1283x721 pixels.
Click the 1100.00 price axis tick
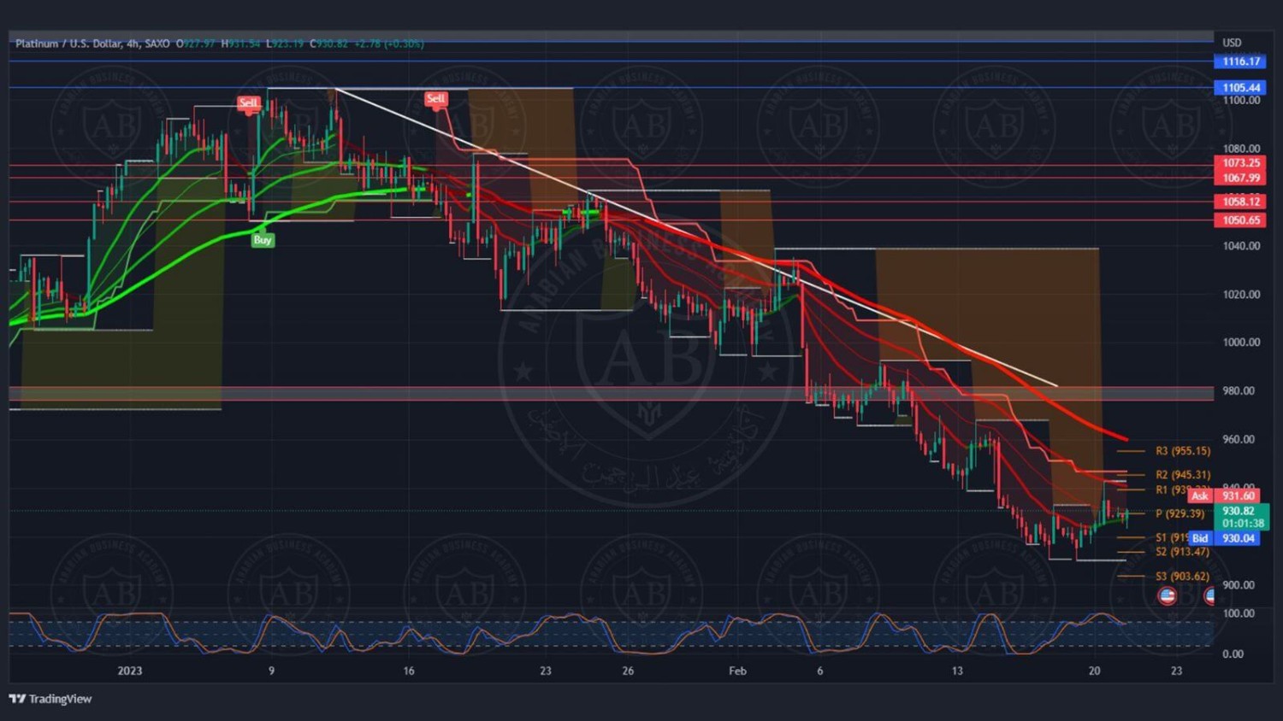(x=1241, y=100)
